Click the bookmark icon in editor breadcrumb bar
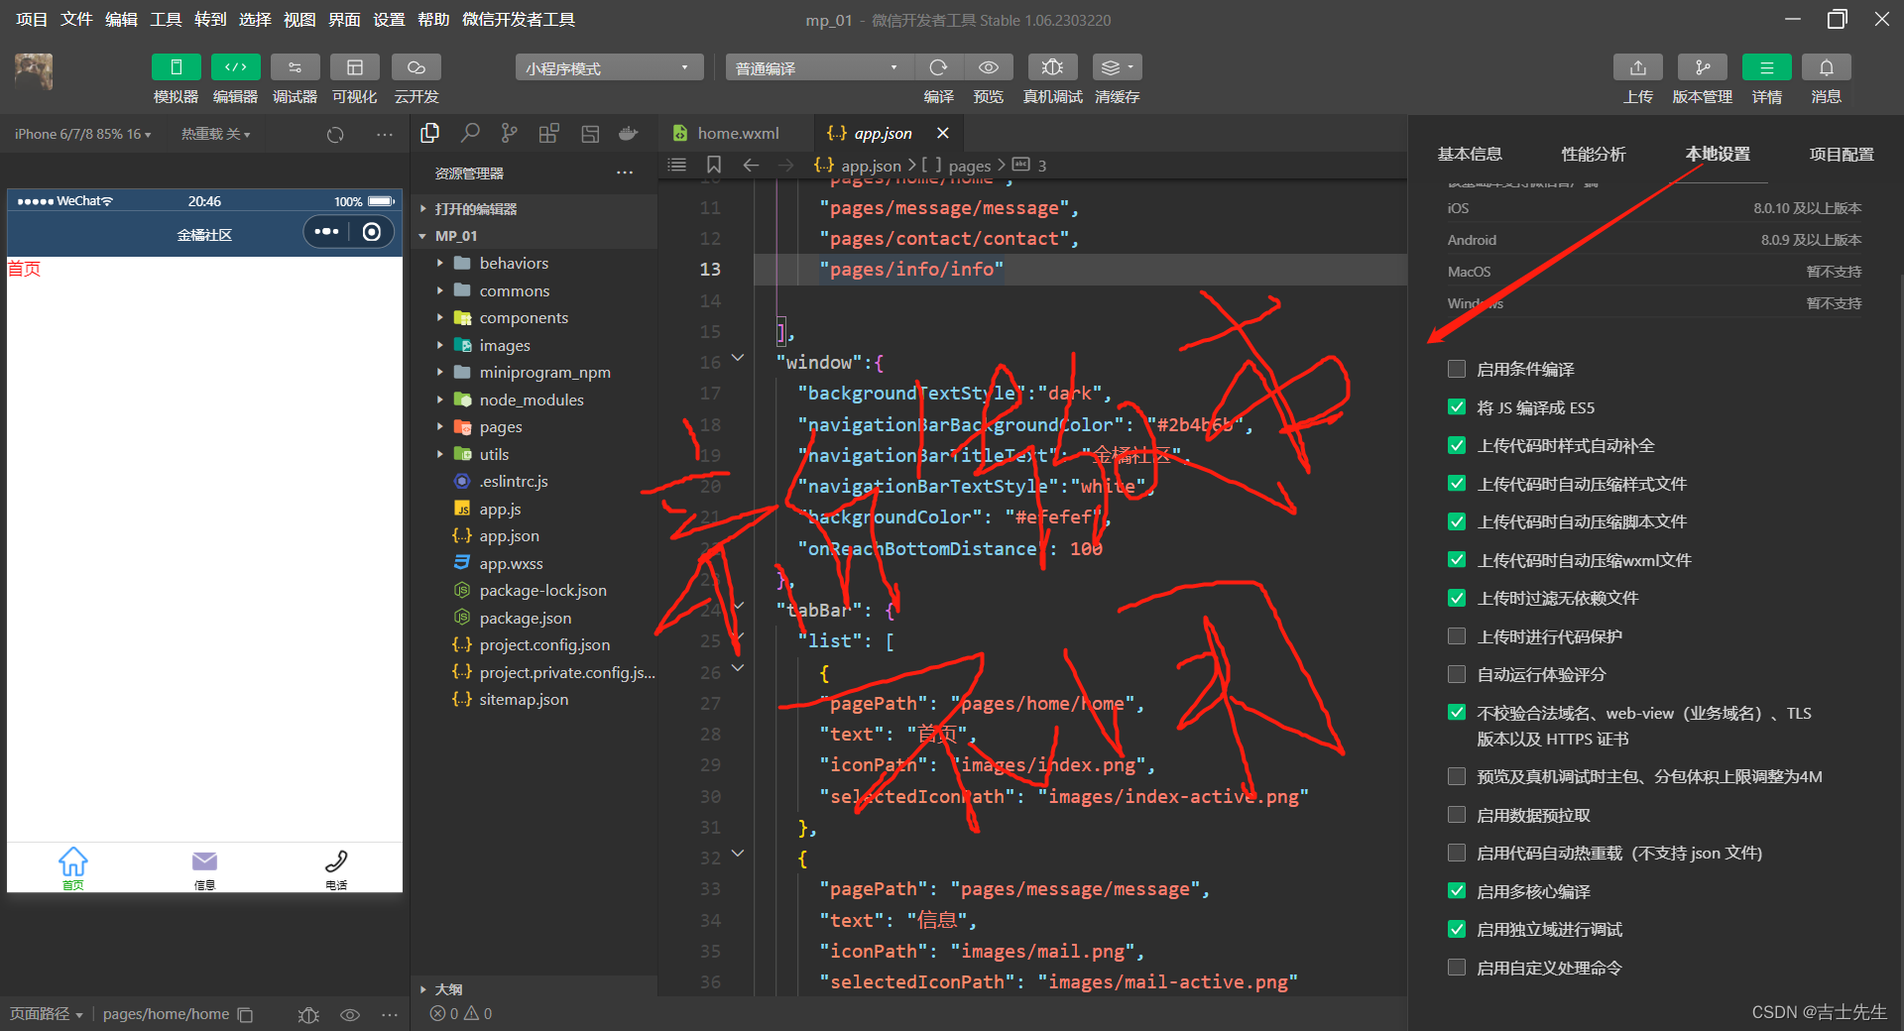Viewport: 1904px width, 1031px height. click(714, 165)
